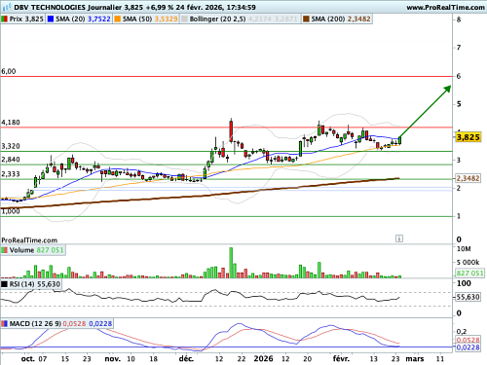The width and height of the screenshot is (487, 365).
Task: Click the orange SMA (50) color swatch
Action: coord(117,18)
